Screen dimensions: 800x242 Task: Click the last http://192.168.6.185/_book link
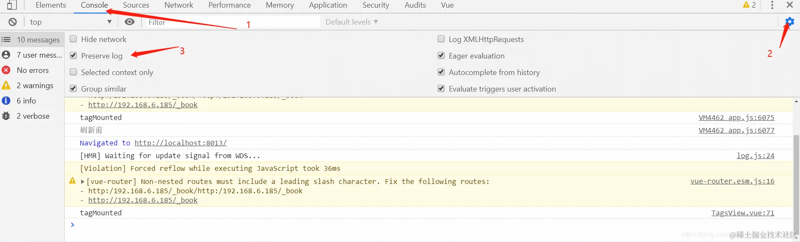pyautogui.click(x=143, y=200)
